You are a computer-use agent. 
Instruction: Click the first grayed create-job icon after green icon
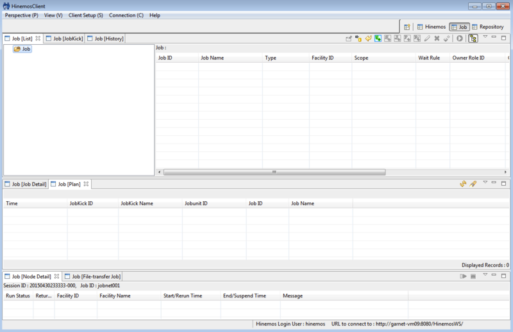(388, 38)
